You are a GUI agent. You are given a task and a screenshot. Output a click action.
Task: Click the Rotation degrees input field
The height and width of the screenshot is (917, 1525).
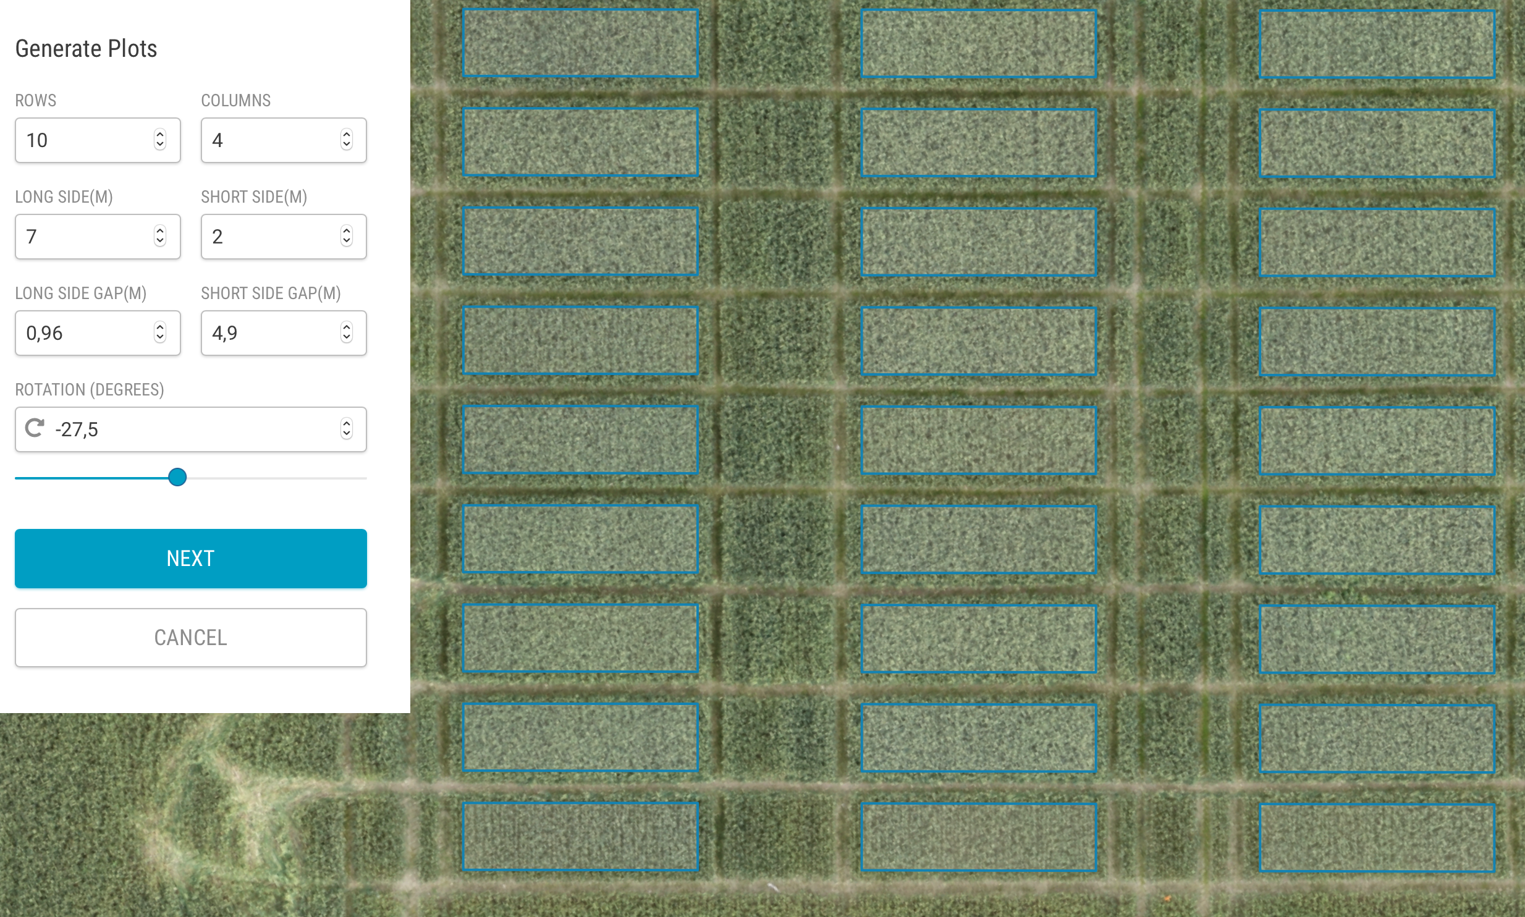point(191,429)
